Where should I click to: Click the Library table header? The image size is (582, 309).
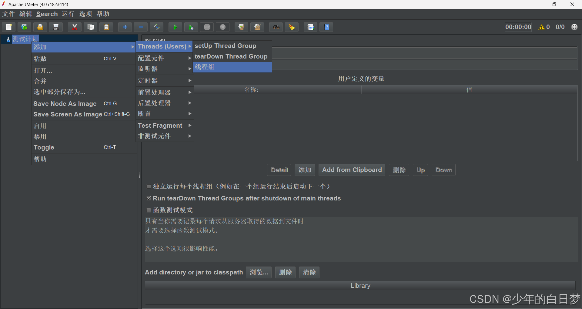(x=360, y=286)
